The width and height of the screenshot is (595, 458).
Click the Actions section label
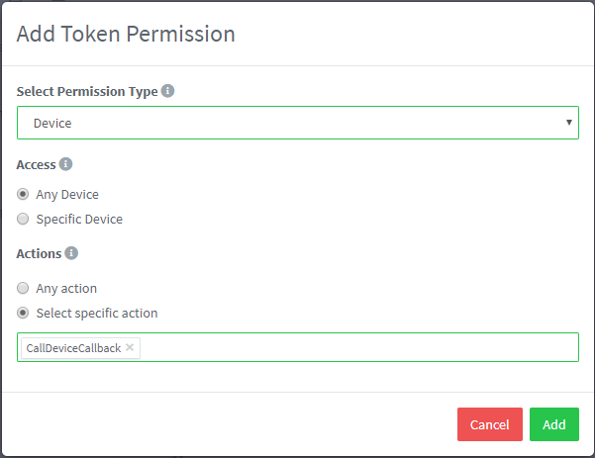(x=39, y=253)
